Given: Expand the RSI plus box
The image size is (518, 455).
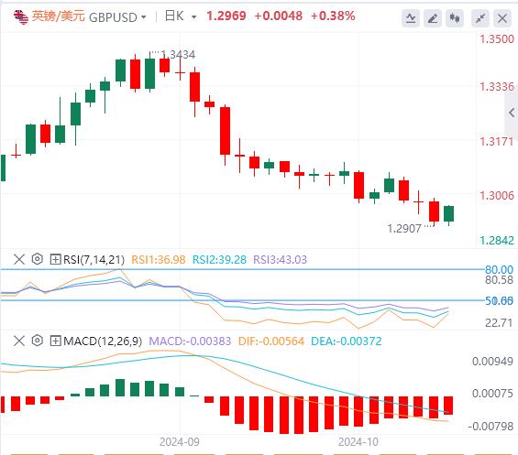Looking at the screenshot, I should (55, 259).
